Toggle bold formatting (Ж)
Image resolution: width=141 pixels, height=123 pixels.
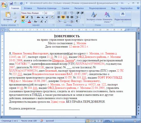pos(23,17)
